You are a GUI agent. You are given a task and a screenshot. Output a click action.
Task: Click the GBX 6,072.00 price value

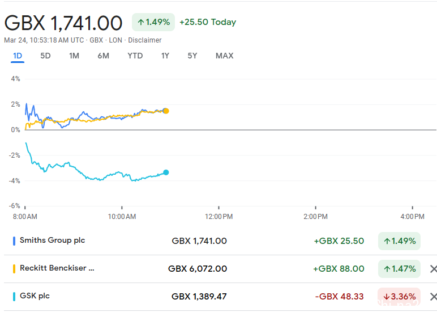198,269
